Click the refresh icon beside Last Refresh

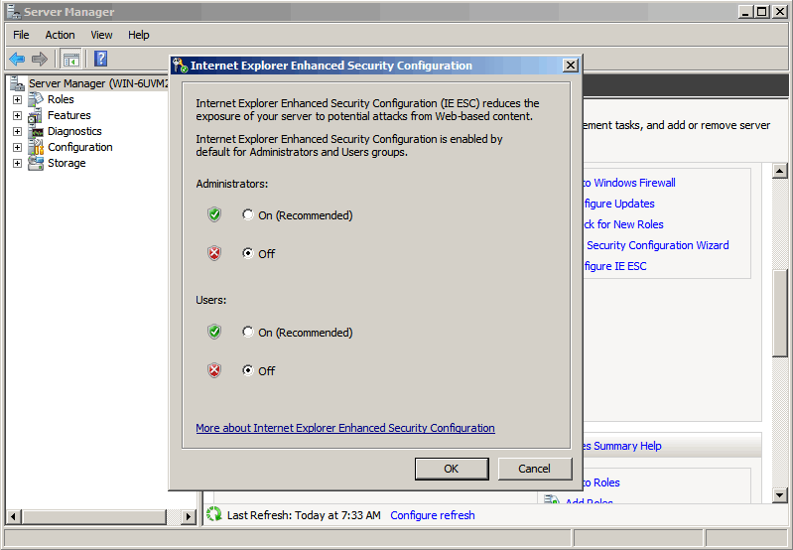click(x=214, y=514)
